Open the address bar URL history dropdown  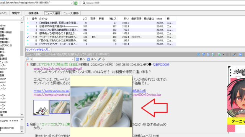(72, 3)
